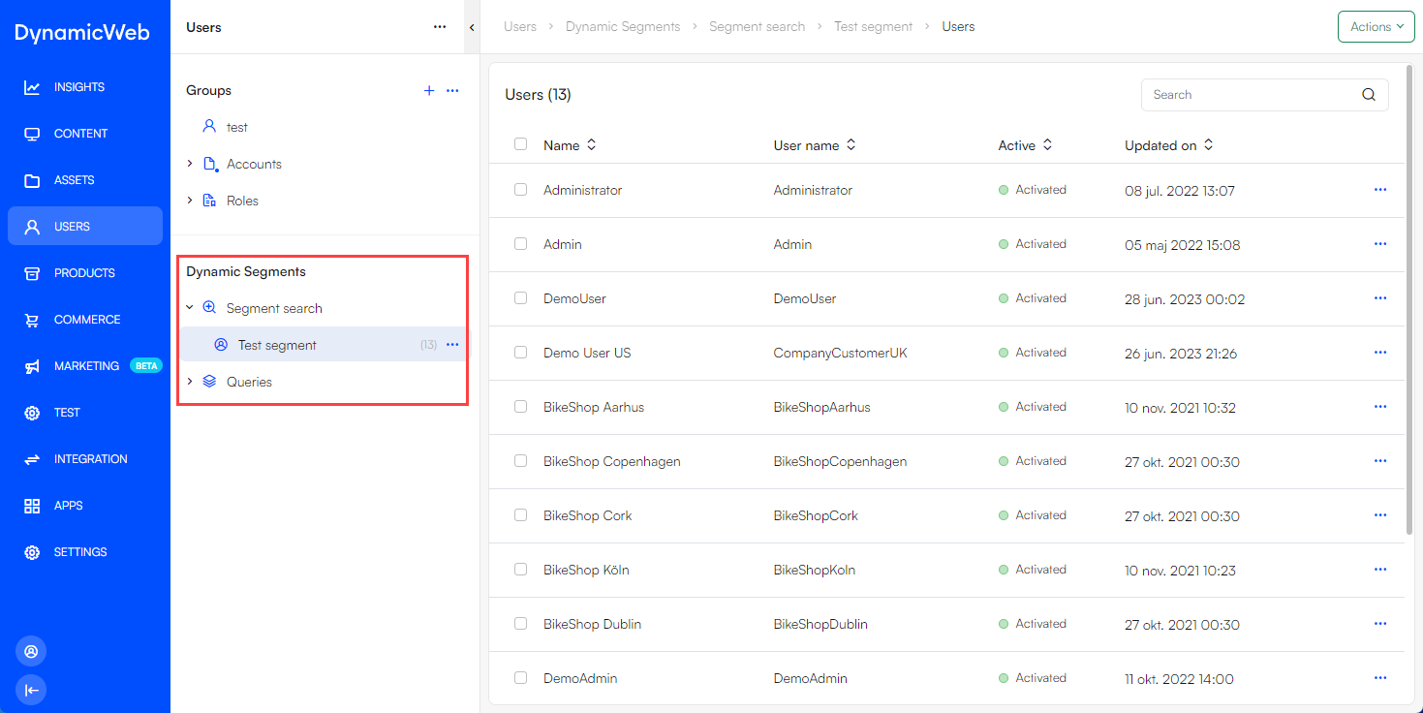
Task: Check the Admin row checkbox
Action: point(520,244)
